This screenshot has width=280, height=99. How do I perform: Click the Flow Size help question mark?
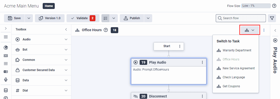tap(274, 6)
